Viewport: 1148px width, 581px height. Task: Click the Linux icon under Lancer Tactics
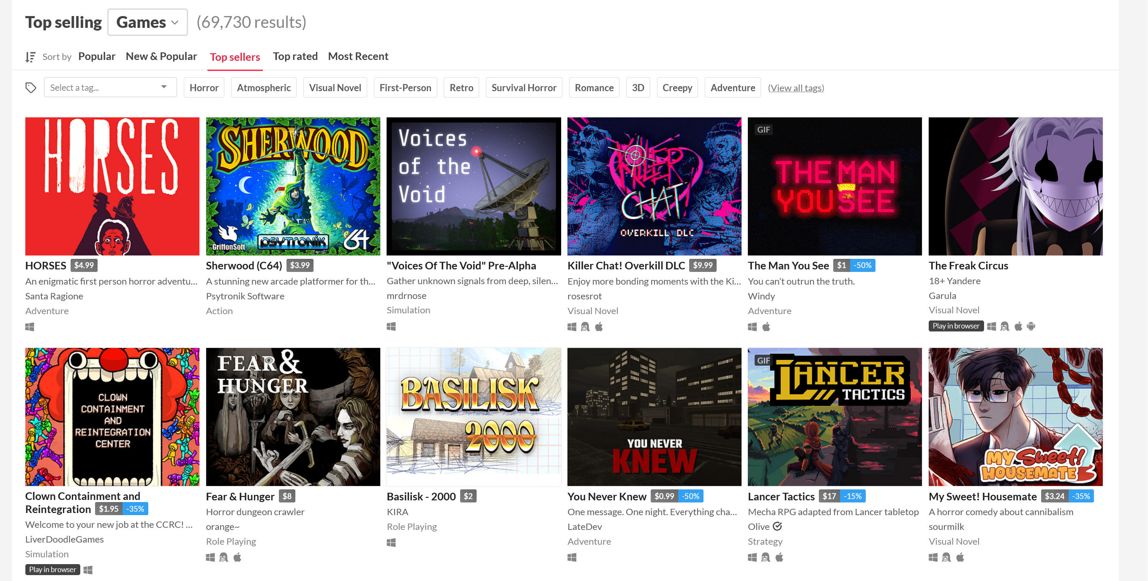[766, 557]
